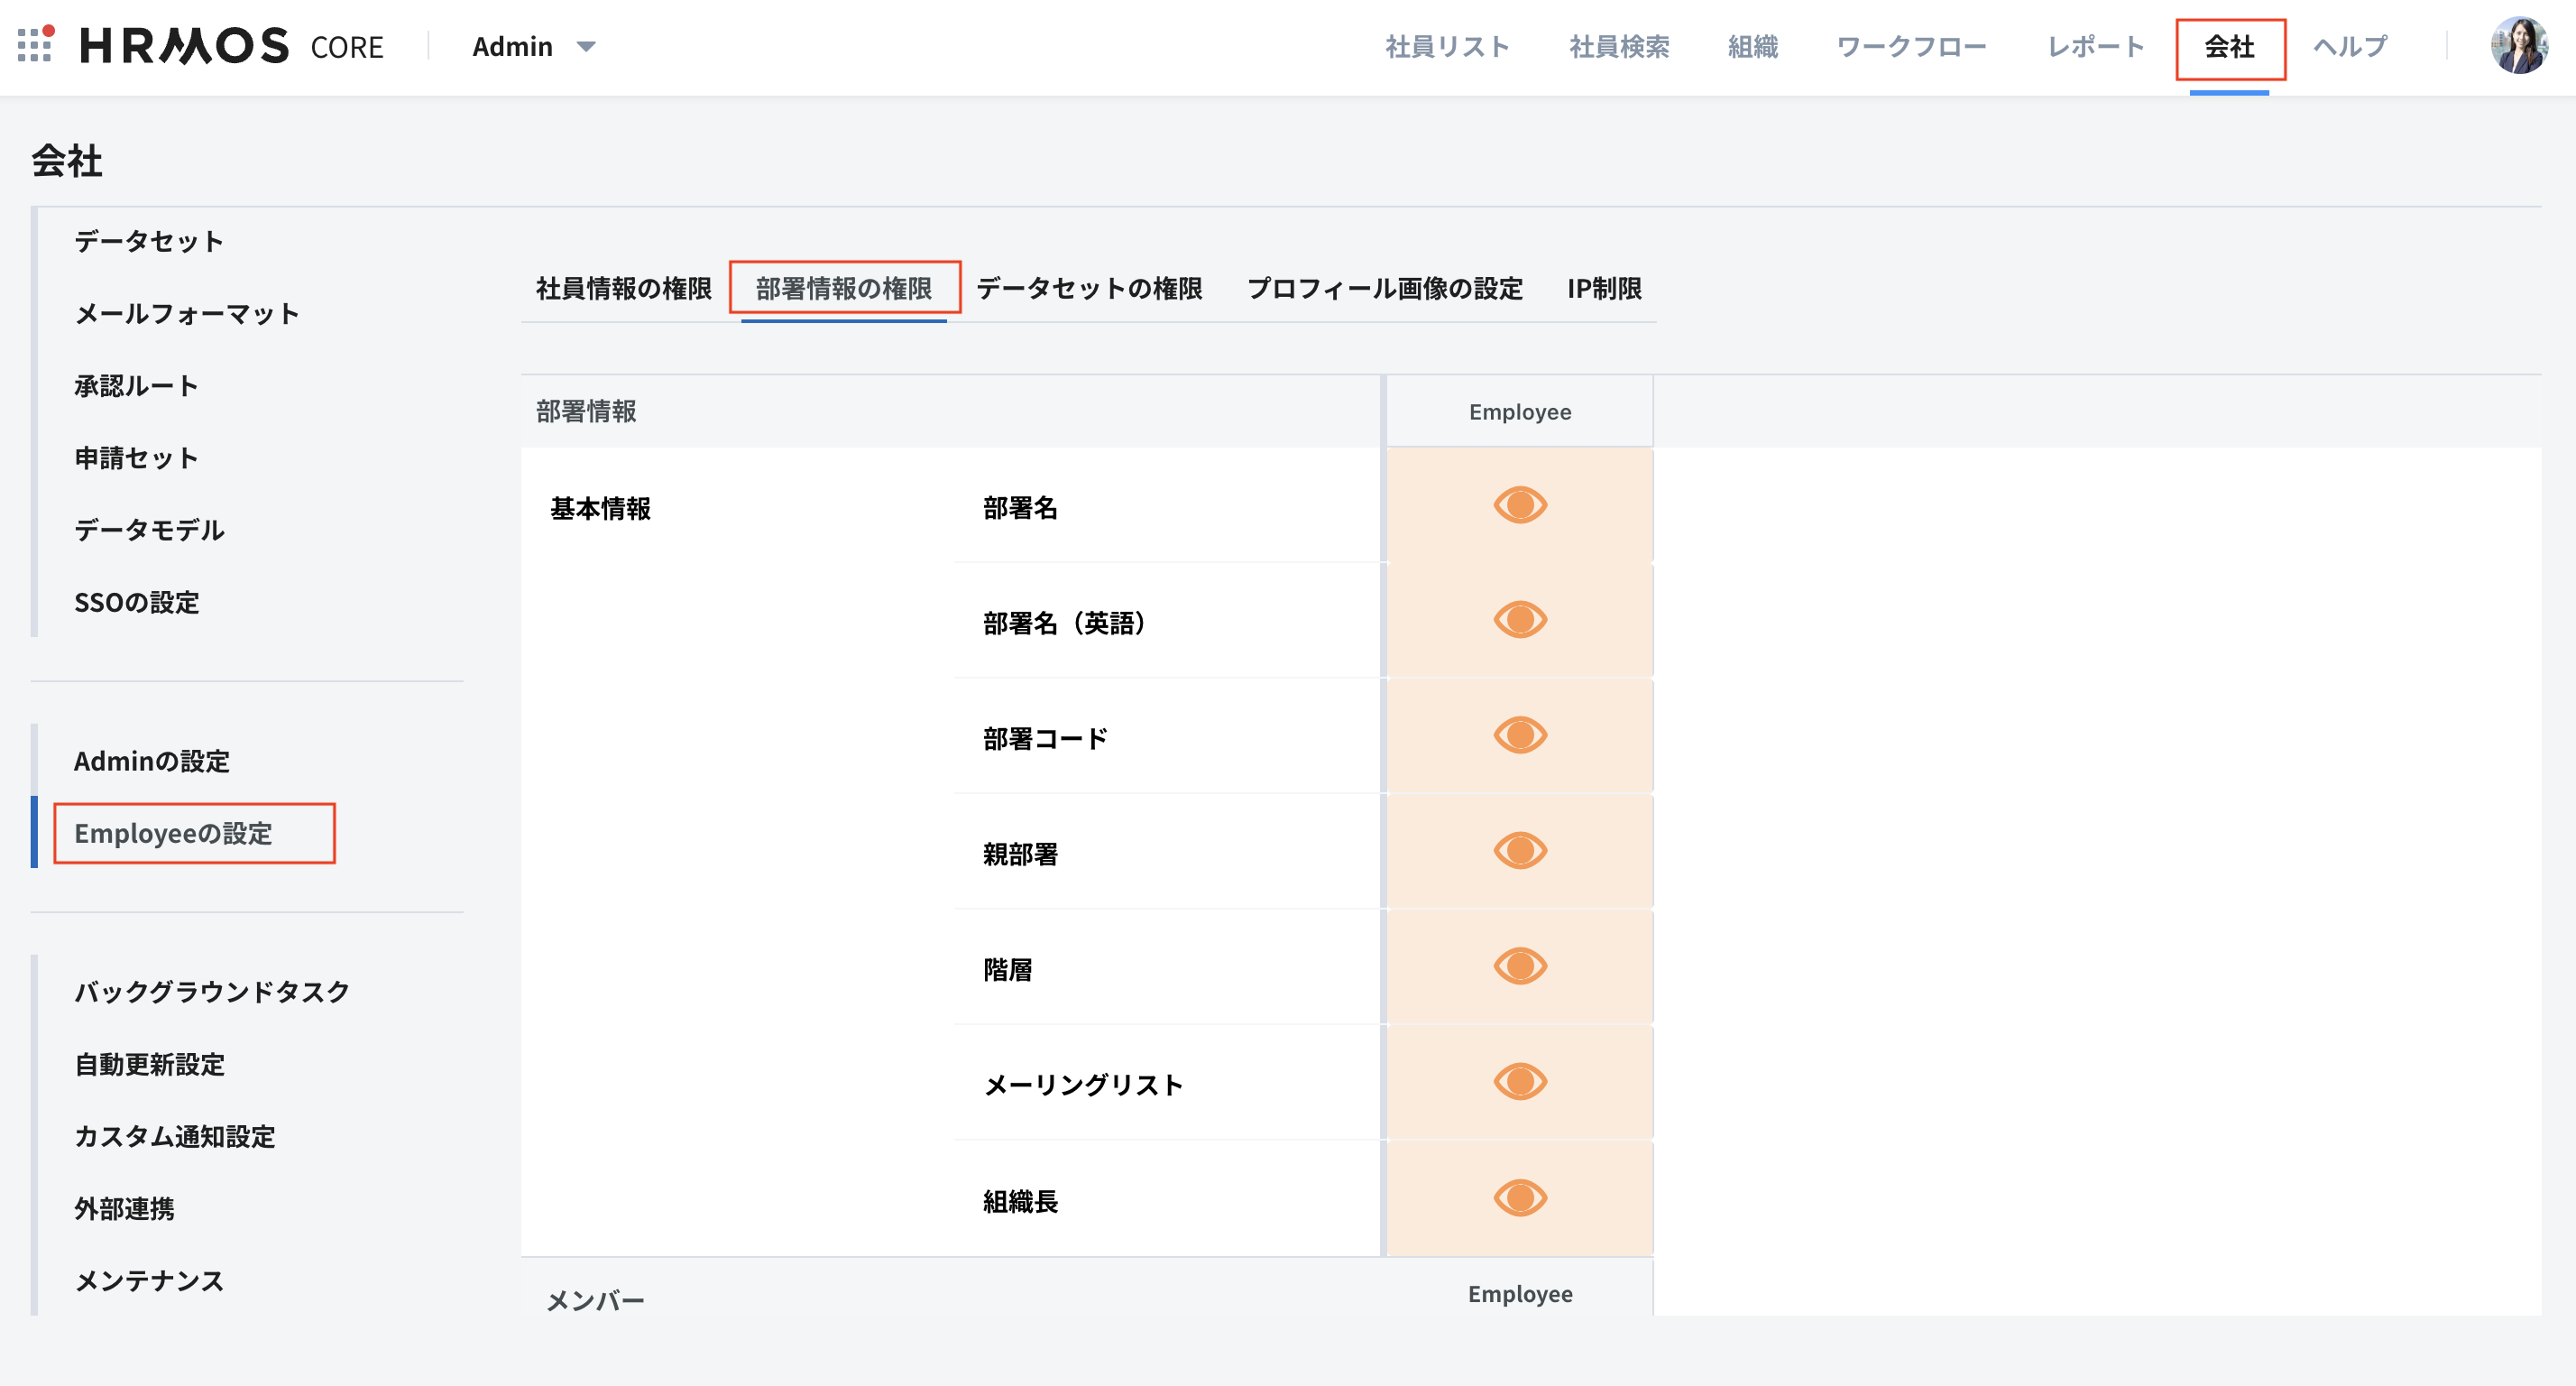Open 社員リスト in top navigation
This screenshot has width=2576, height=1386.
click(1446, 46)
